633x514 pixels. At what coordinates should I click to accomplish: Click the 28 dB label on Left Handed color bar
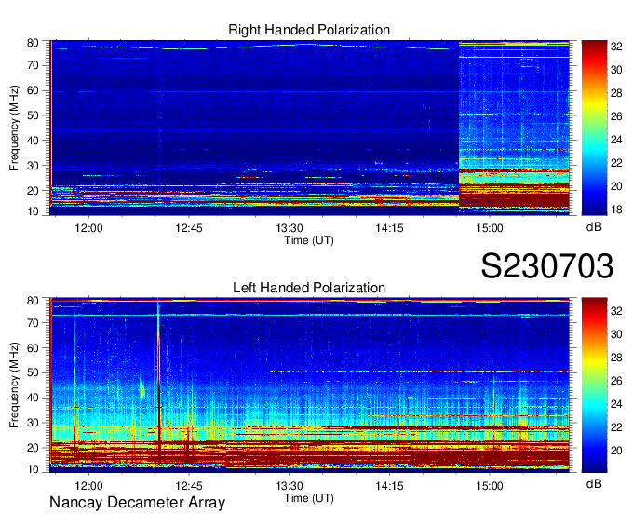coord(616,358)
